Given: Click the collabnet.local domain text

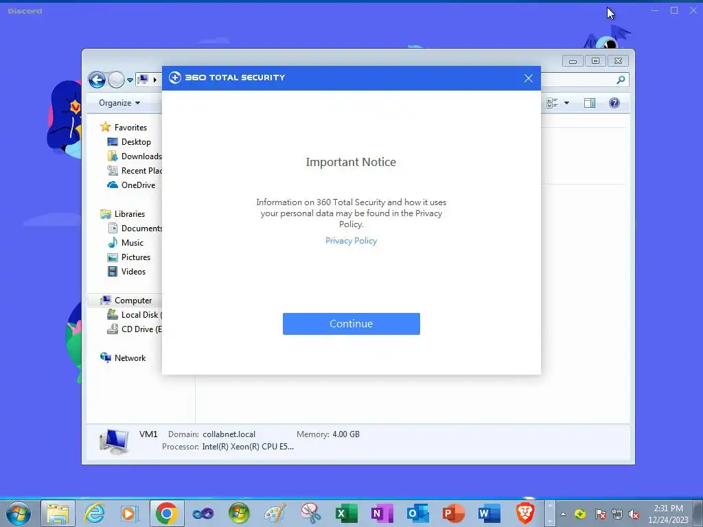Looking at the screenshot, I should 229,434.
